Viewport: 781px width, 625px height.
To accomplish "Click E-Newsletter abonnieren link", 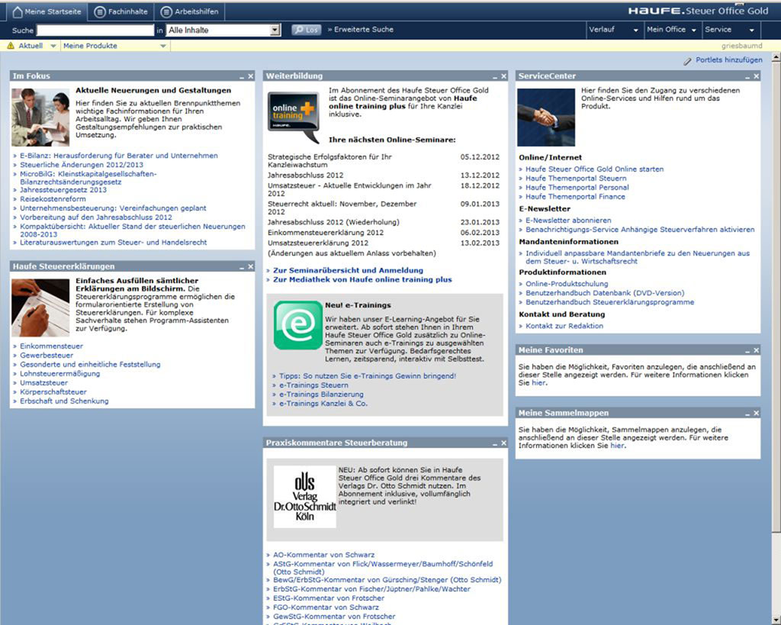I will pos(568,221).
